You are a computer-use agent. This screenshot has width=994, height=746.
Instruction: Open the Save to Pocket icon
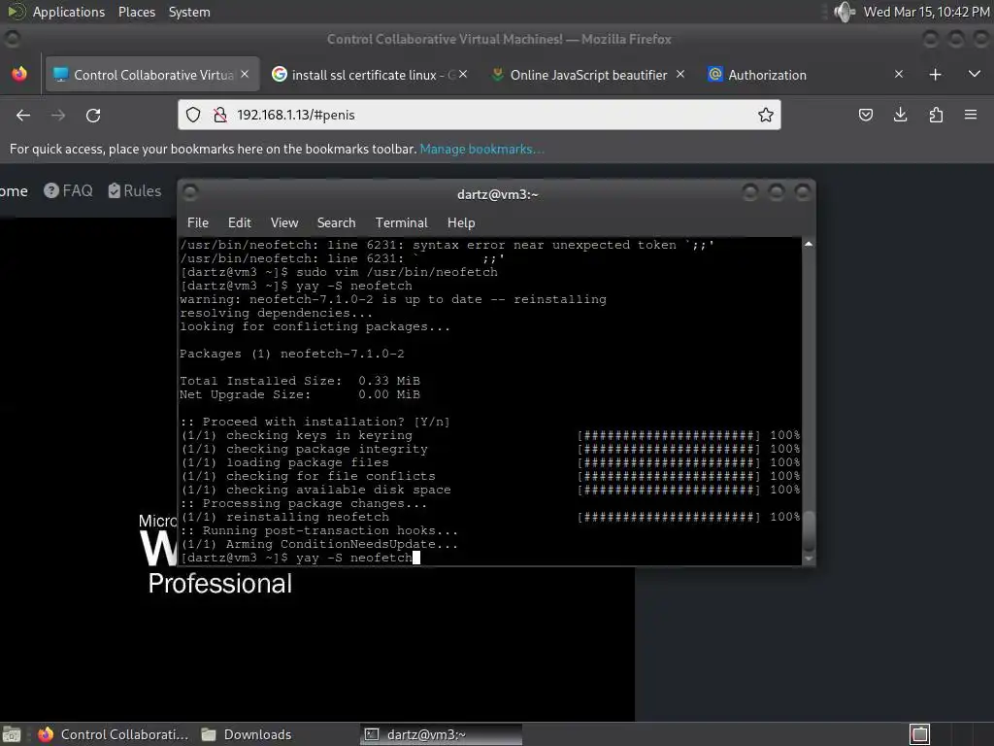coord(865,115)
